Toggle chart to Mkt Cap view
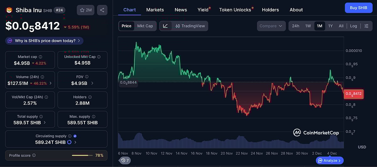377x167 pixels. [x=145, y=26]
